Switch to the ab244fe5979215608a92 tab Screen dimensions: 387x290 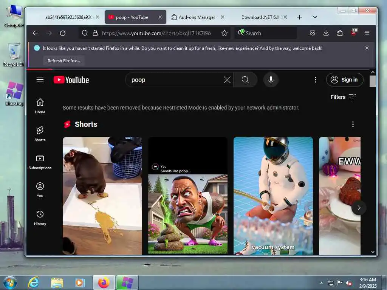[69, 17]
